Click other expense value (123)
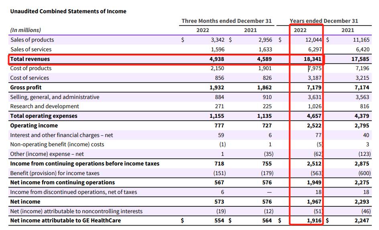The width and height of the screenshot is (379, 230). pos(365,154)
